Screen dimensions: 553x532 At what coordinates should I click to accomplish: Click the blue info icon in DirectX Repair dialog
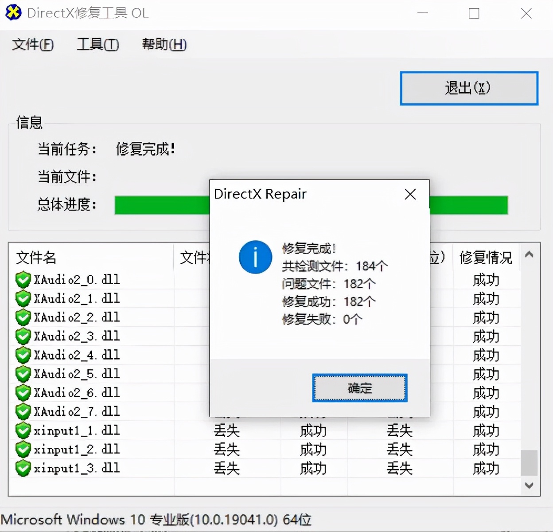[x=255, y=257]
